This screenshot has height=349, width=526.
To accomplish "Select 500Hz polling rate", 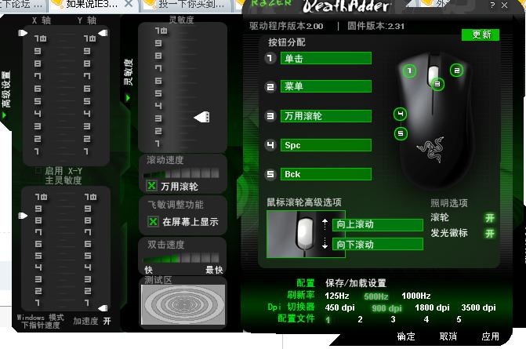I will click(x=376, y=296).
